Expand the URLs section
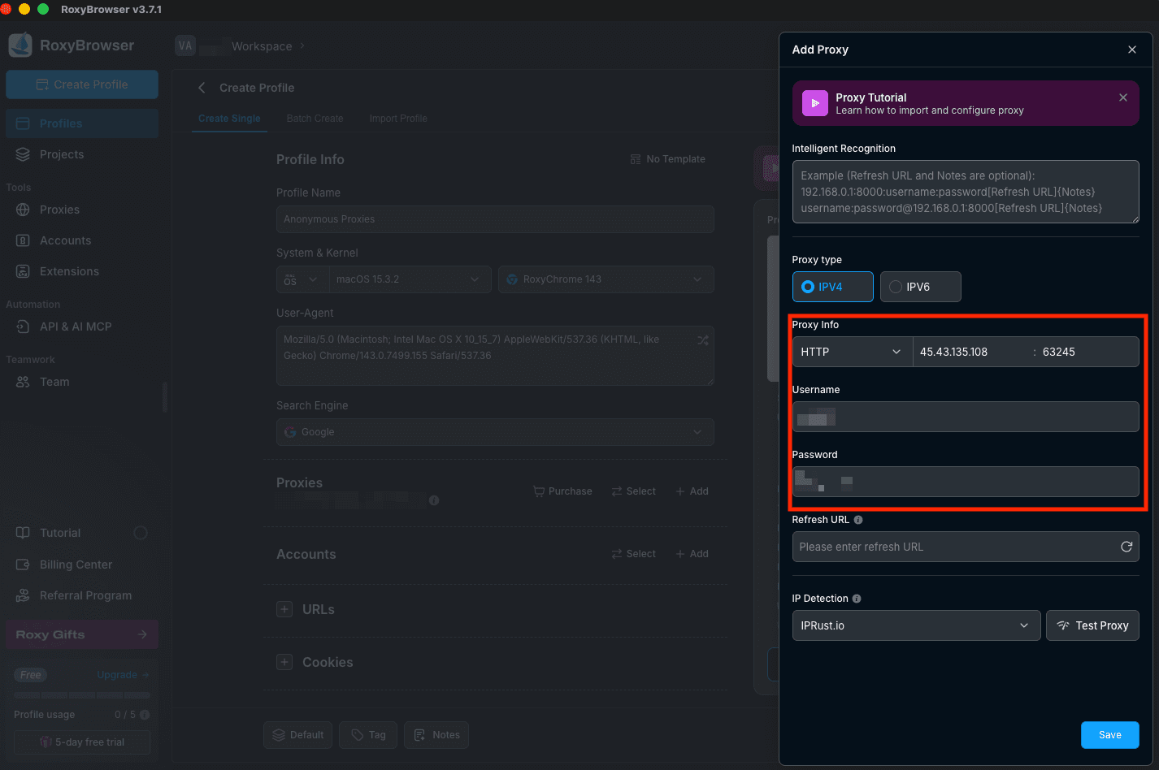Image resolution: width=1159 pixels, height=770 pixels. click(284, 608)
